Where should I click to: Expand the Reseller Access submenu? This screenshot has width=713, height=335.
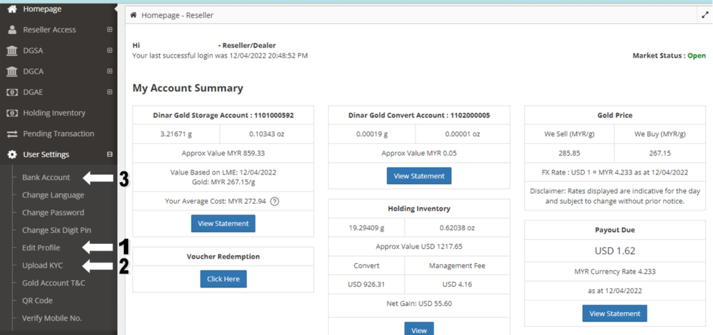tap(109, 30)
